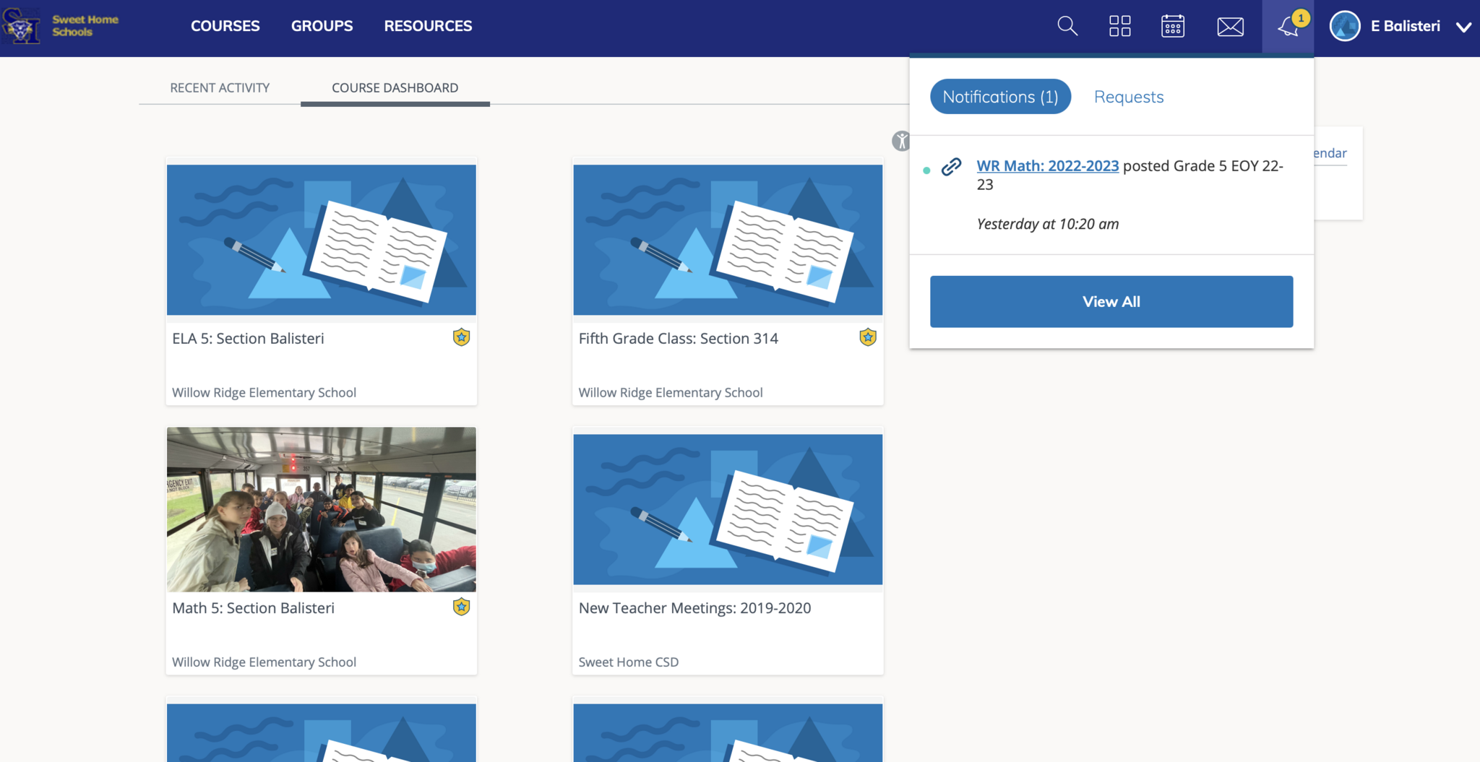Open the Math 5 bus photo thumbnail
This screenshot has width=1480, height=762.
click(x=321, y=509)
